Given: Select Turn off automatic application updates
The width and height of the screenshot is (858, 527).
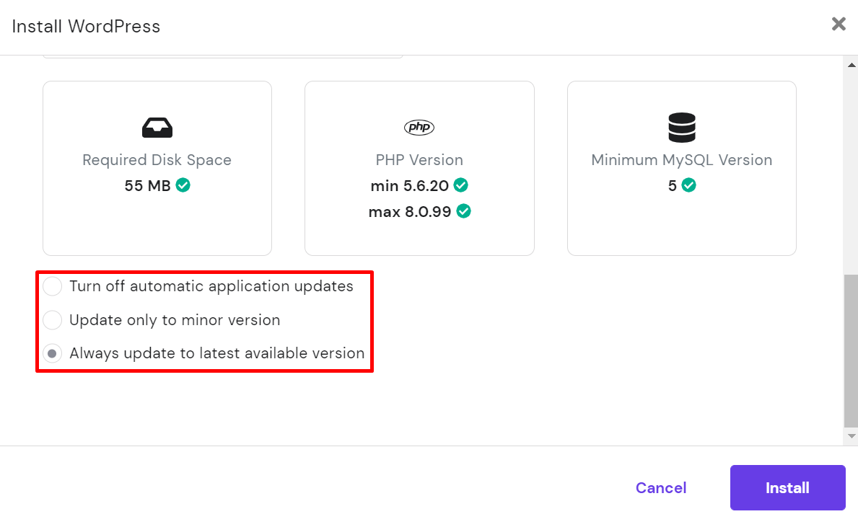Looking at the screenshot, I should tap(52, 286).
